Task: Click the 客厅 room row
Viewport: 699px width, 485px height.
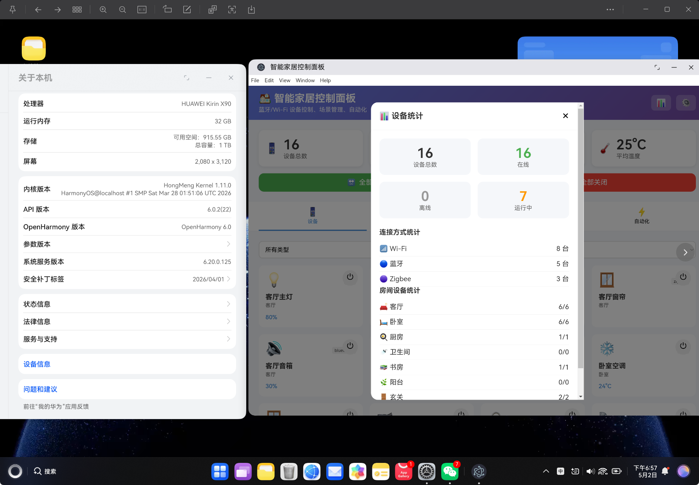Action: 474,307
